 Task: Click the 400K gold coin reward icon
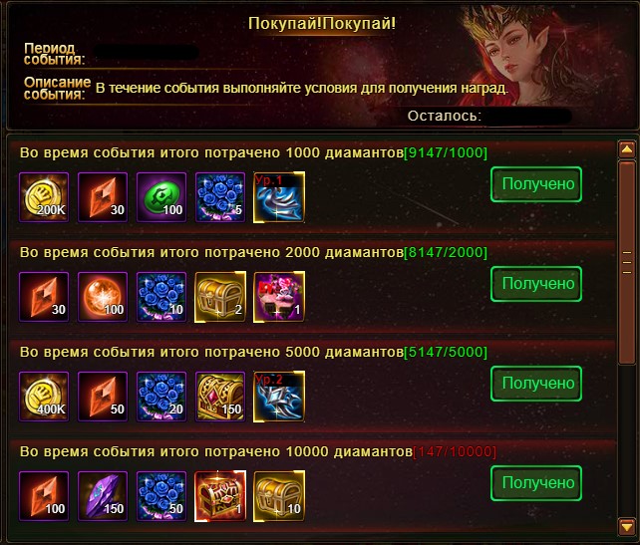44,397
